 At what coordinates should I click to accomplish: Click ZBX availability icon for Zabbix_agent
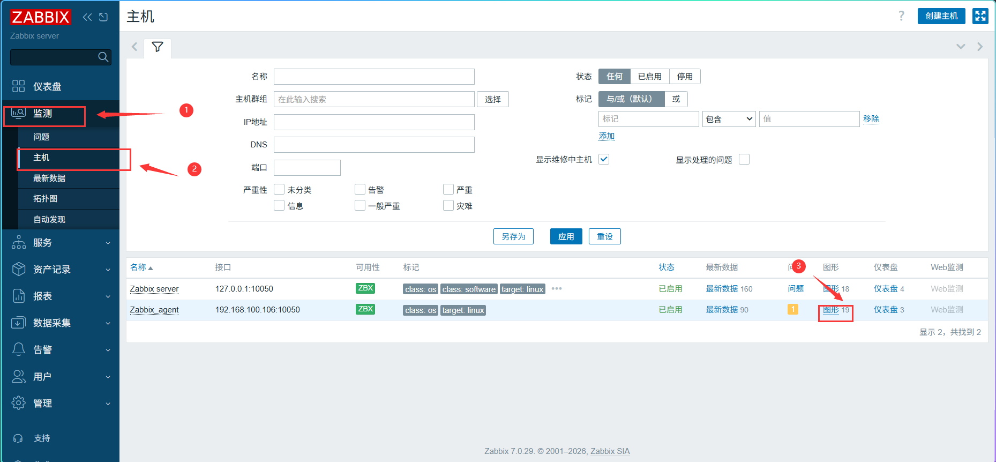click(x=365, y=309)
